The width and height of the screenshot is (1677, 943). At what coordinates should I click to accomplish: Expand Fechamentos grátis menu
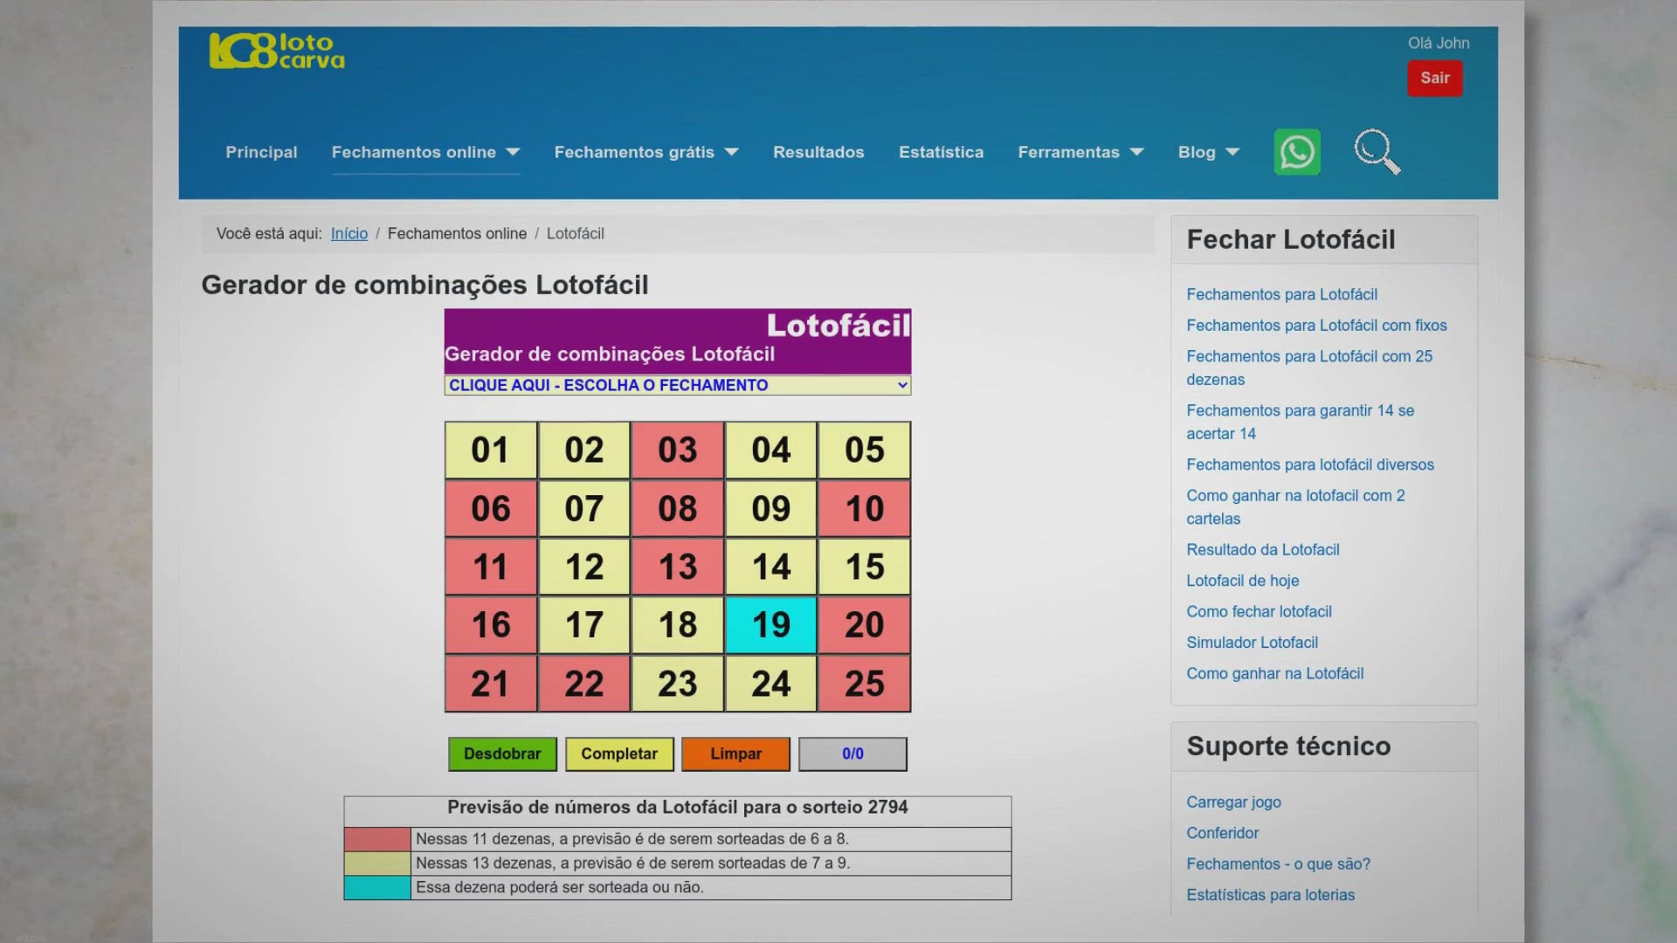[646, 152]
